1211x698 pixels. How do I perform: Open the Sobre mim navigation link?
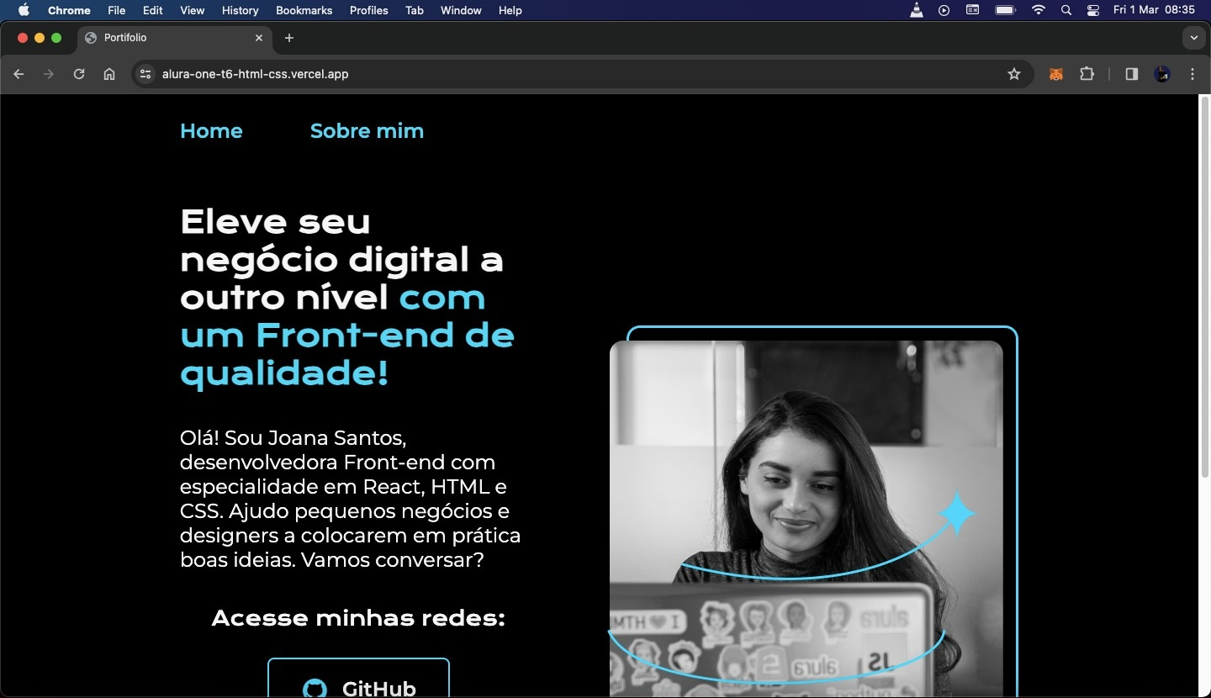pyautogui.click(x=367, y=131)
